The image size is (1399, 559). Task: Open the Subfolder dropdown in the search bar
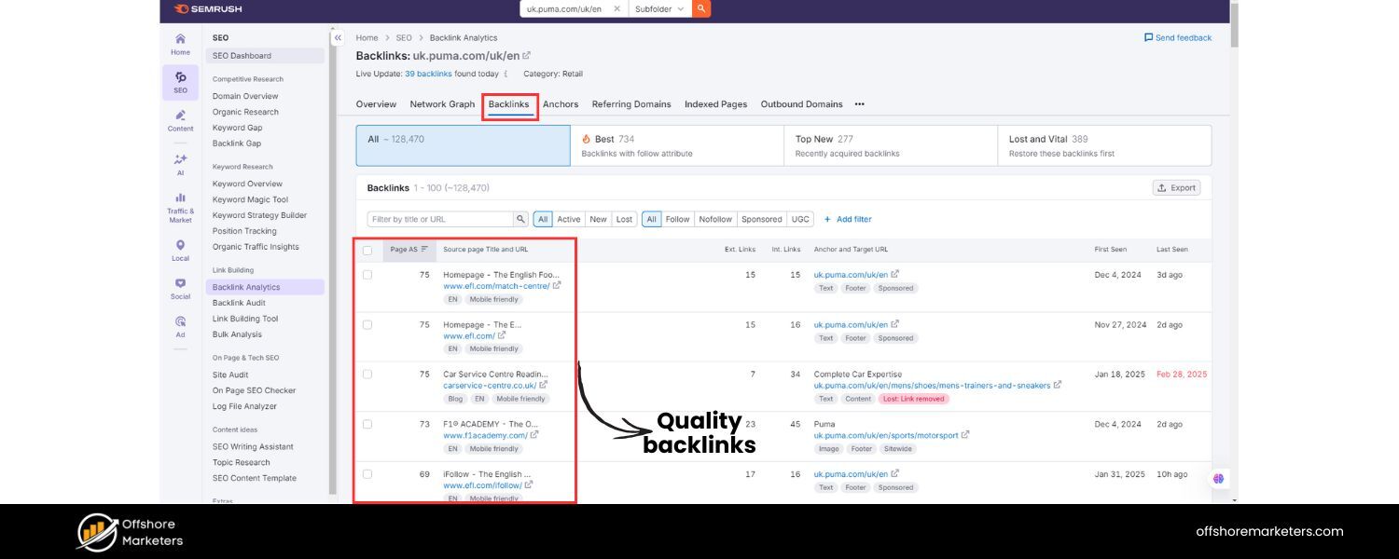658,9
